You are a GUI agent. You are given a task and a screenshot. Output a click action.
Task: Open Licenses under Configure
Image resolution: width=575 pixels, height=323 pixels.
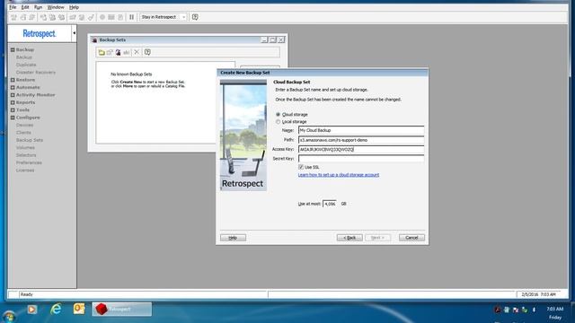coord(25,170)
